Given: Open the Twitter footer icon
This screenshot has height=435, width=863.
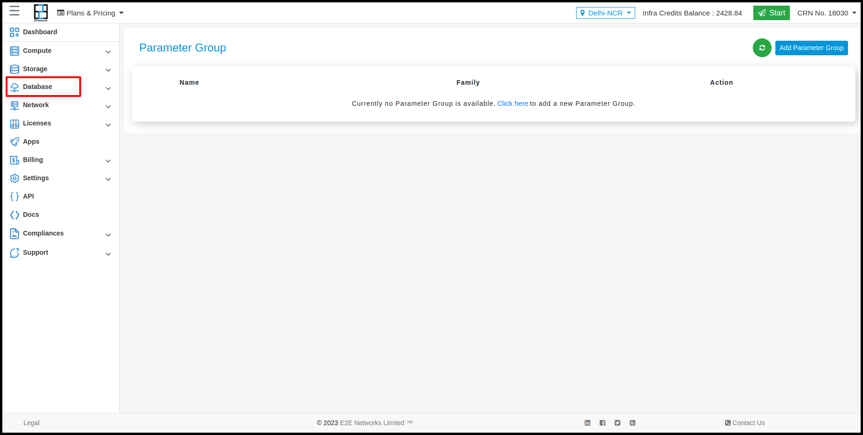Looking at the screenshot, I should click(617, 423).
